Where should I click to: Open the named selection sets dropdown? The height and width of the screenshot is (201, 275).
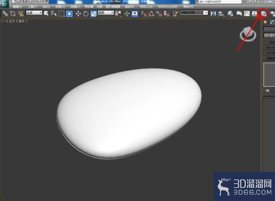[194, 13]
